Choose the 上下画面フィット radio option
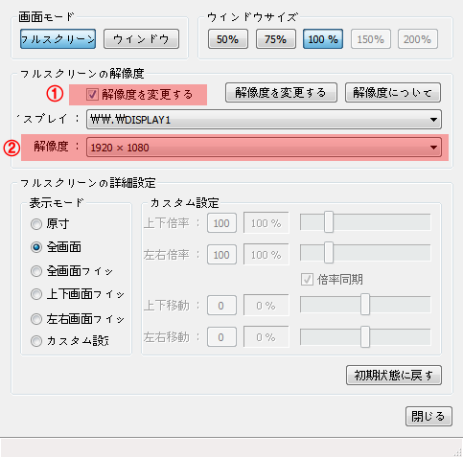This screenshot has height=458, width=463. click(x=36, y=294)
